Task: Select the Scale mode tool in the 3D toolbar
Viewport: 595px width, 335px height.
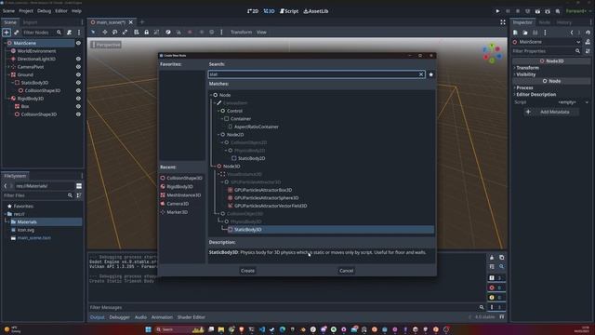Action: pos(125,33)
